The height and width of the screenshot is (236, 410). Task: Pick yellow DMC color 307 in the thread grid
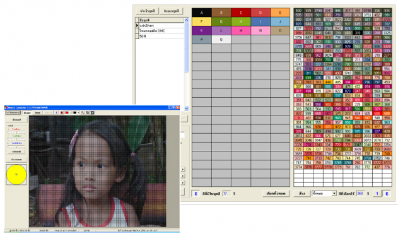tap(298, 86)
